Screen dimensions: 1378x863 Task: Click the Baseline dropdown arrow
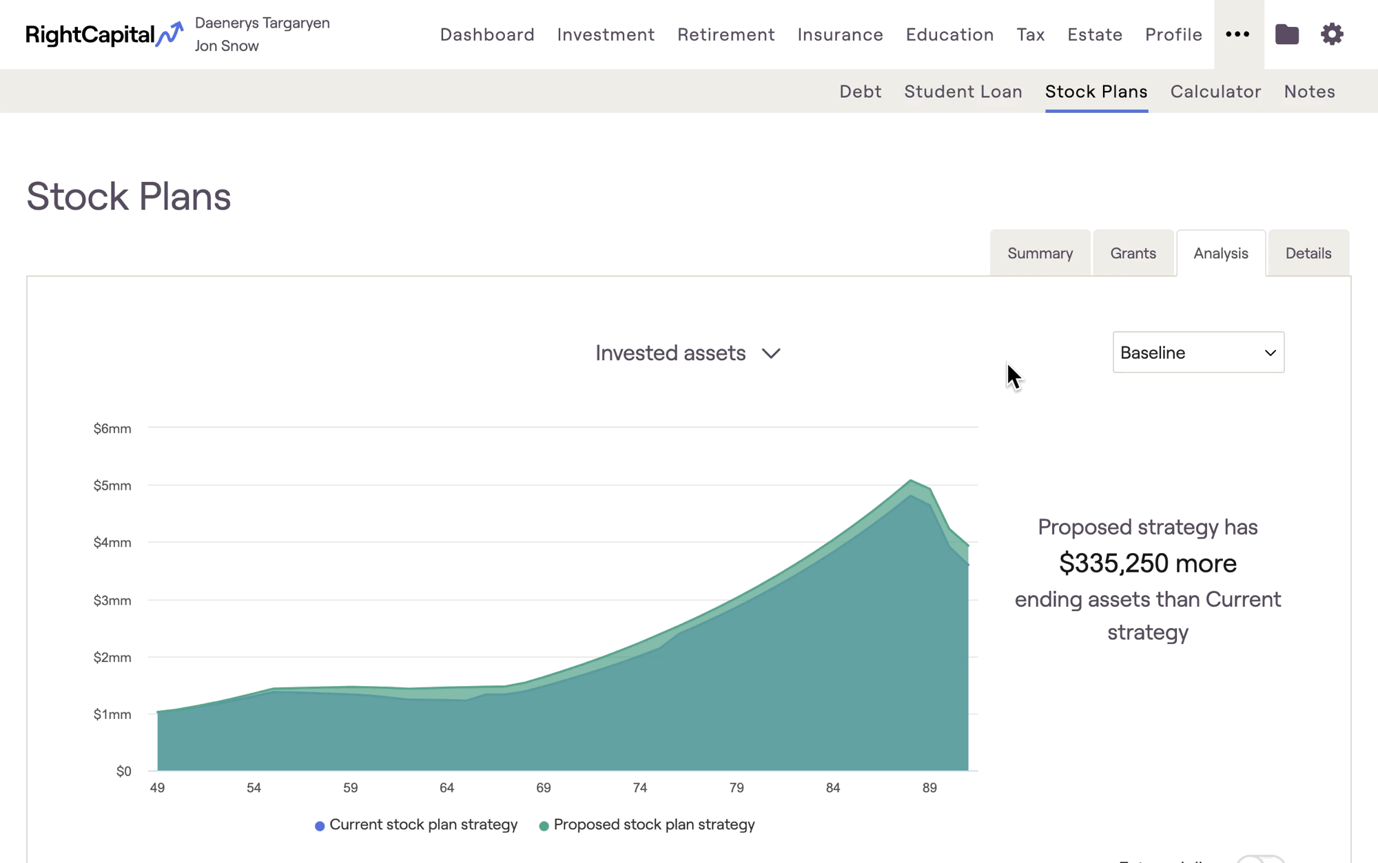coord(1270,353)
